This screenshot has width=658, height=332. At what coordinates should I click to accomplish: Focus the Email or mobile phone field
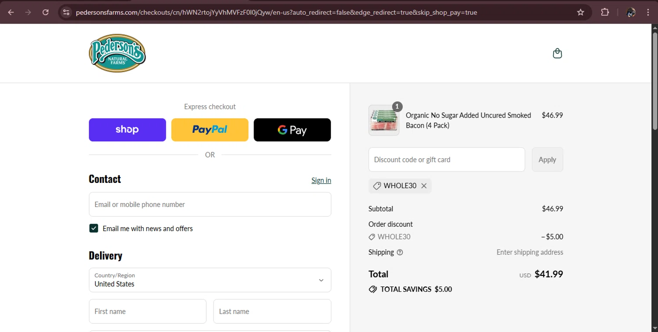click(210, 204)
